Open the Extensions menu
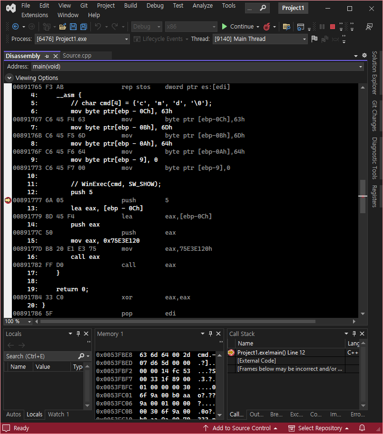383x434 pixels. pyautogui.click(x=35, y=15)
